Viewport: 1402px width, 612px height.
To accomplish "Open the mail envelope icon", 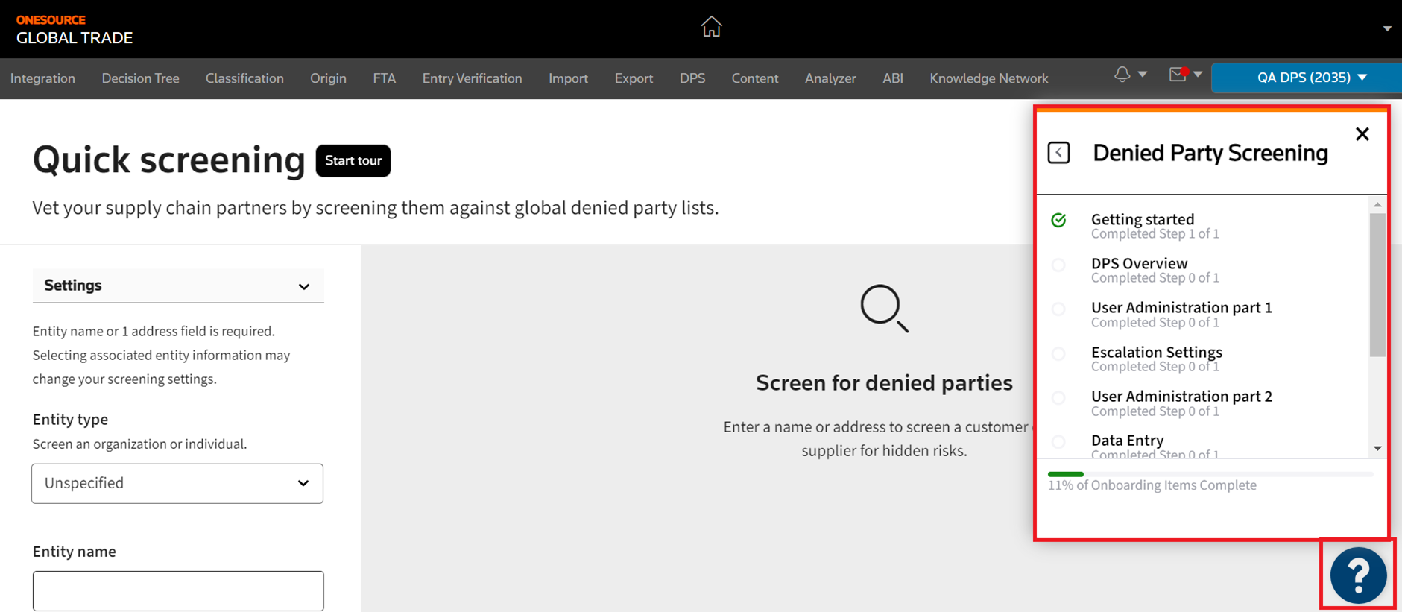I will (x=1178, y=75).
